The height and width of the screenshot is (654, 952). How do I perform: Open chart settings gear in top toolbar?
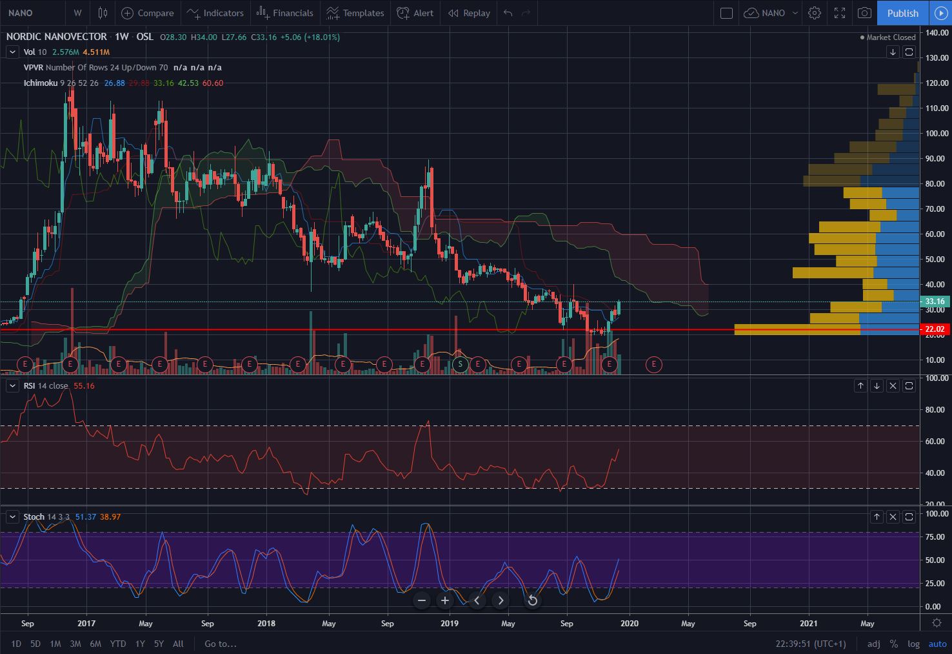[x=815, y=13]
